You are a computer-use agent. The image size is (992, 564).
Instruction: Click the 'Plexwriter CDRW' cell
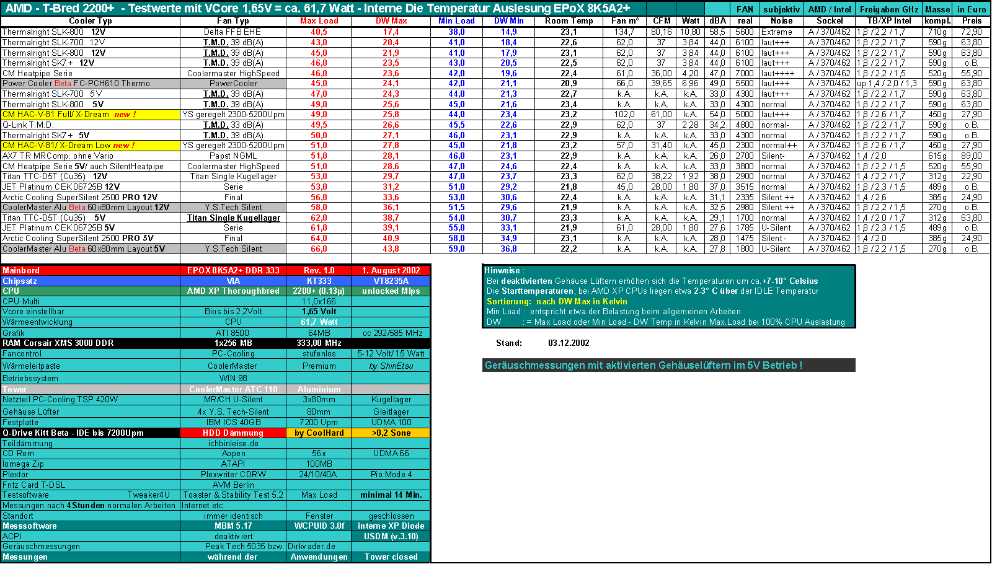coord(233,475)
